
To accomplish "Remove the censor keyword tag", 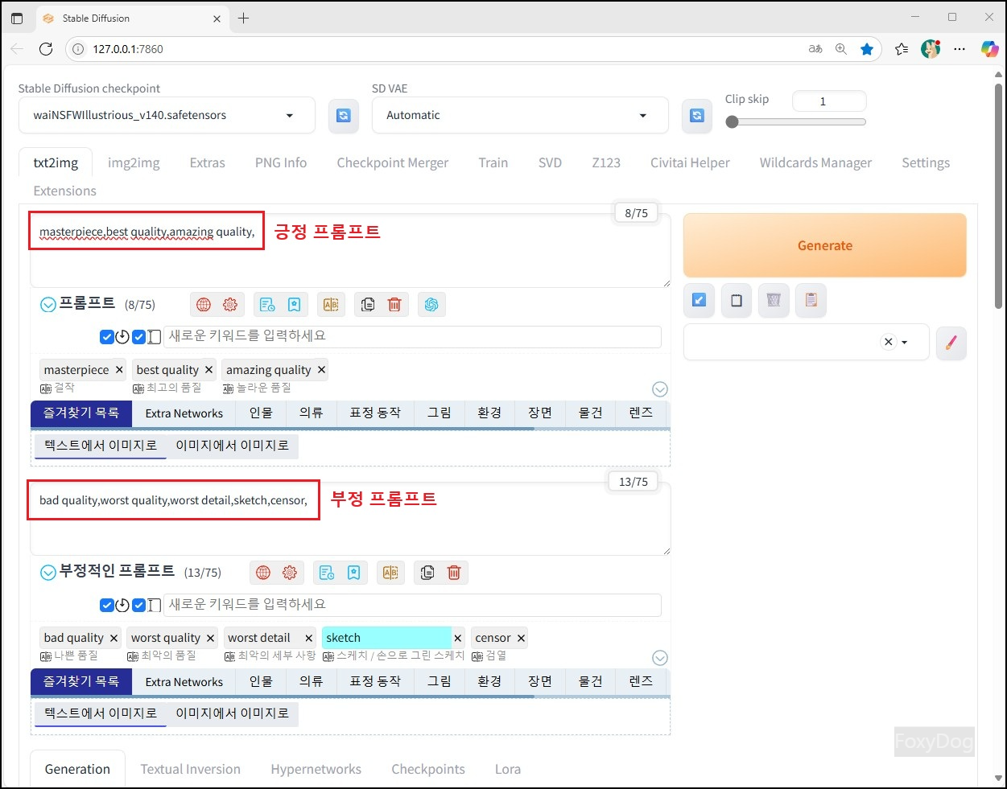I will pyautogui.click(x=521, y=638).
